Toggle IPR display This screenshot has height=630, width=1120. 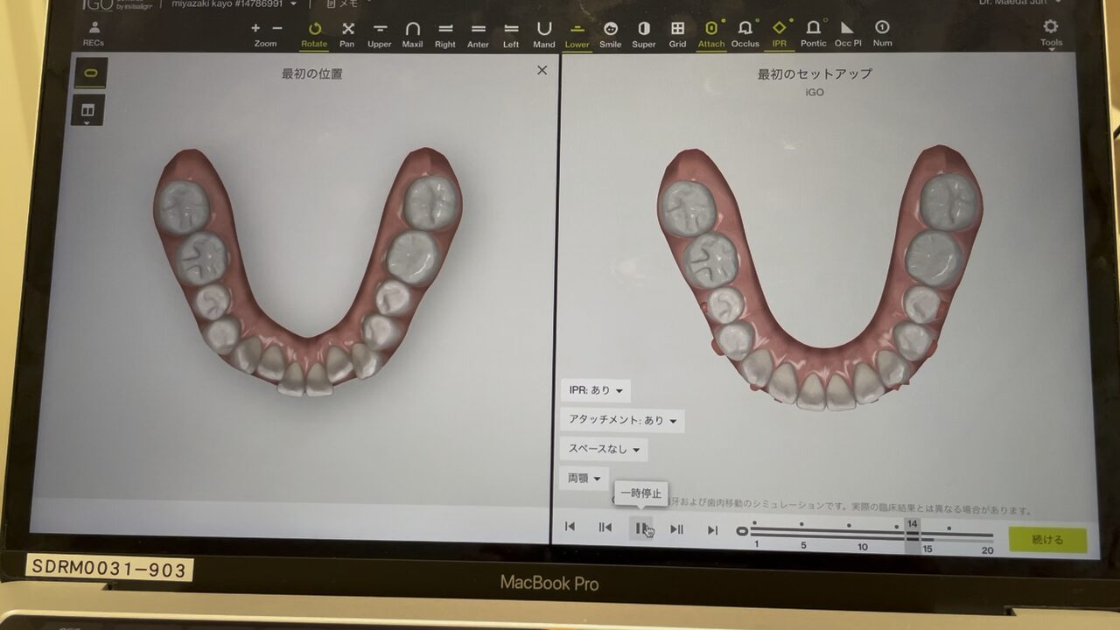pos(779,35)
